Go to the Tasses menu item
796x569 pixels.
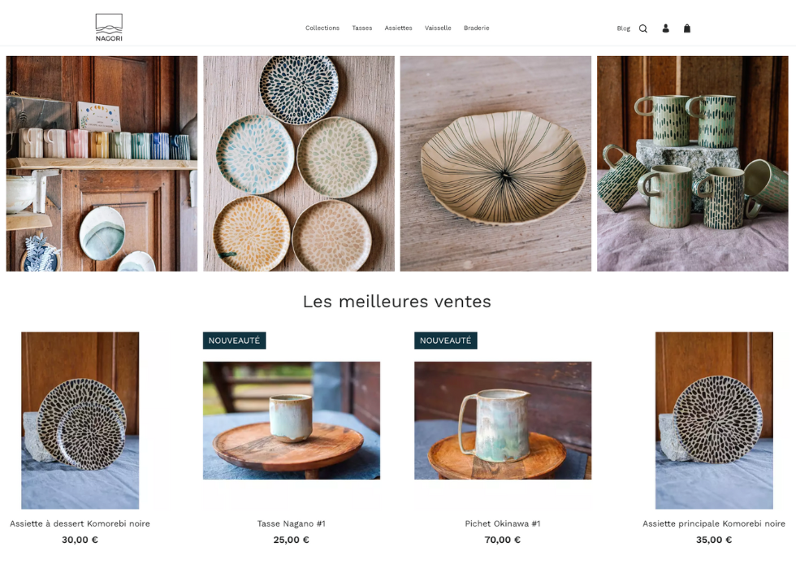(x=362, y=28)
